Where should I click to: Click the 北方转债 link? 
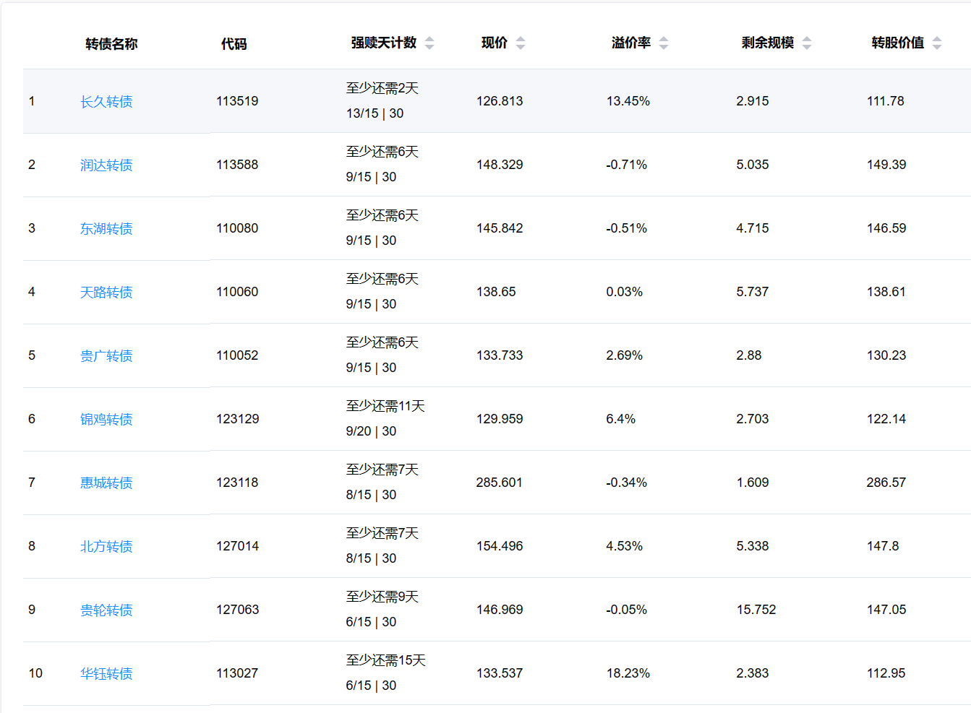click(106, 547)
